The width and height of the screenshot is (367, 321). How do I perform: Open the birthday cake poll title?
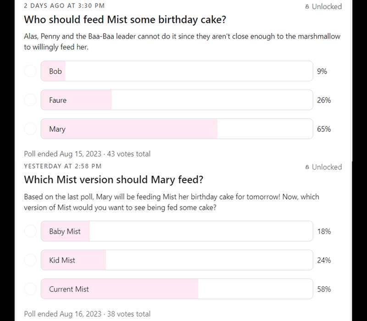click(x=125, y=20)
